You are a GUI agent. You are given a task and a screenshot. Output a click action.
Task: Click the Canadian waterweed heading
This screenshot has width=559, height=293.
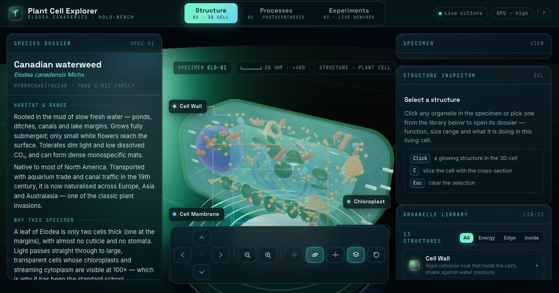click(x=58, y=65)
